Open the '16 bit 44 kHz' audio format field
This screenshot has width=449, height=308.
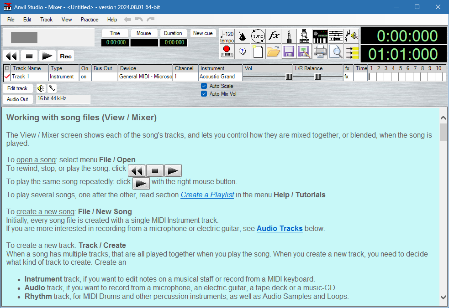coord(63,99)
